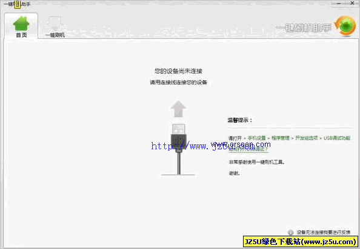Switch to the 一键刷机 tab

55,27
